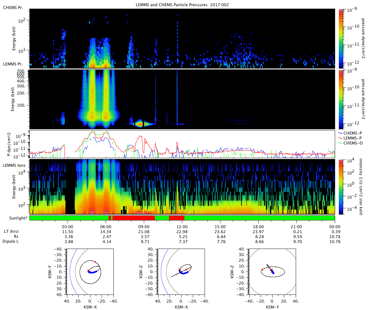Click the 12:00 time tick label
372x310 pixels.
182,227
